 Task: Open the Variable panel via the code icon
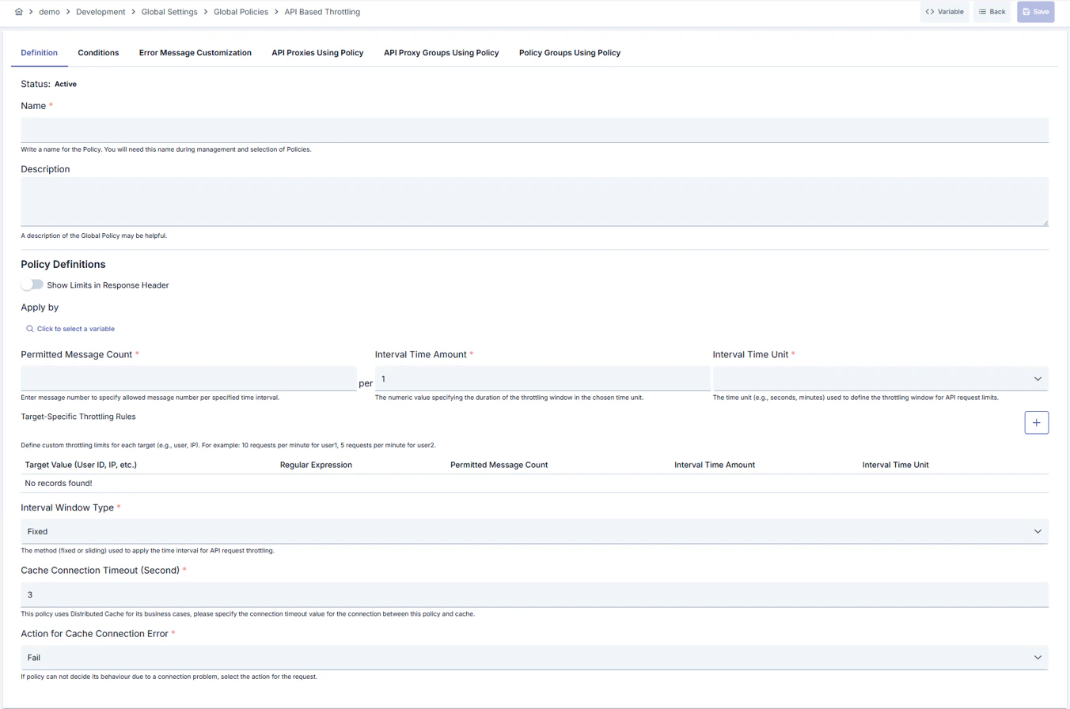[x=930, y=11]
